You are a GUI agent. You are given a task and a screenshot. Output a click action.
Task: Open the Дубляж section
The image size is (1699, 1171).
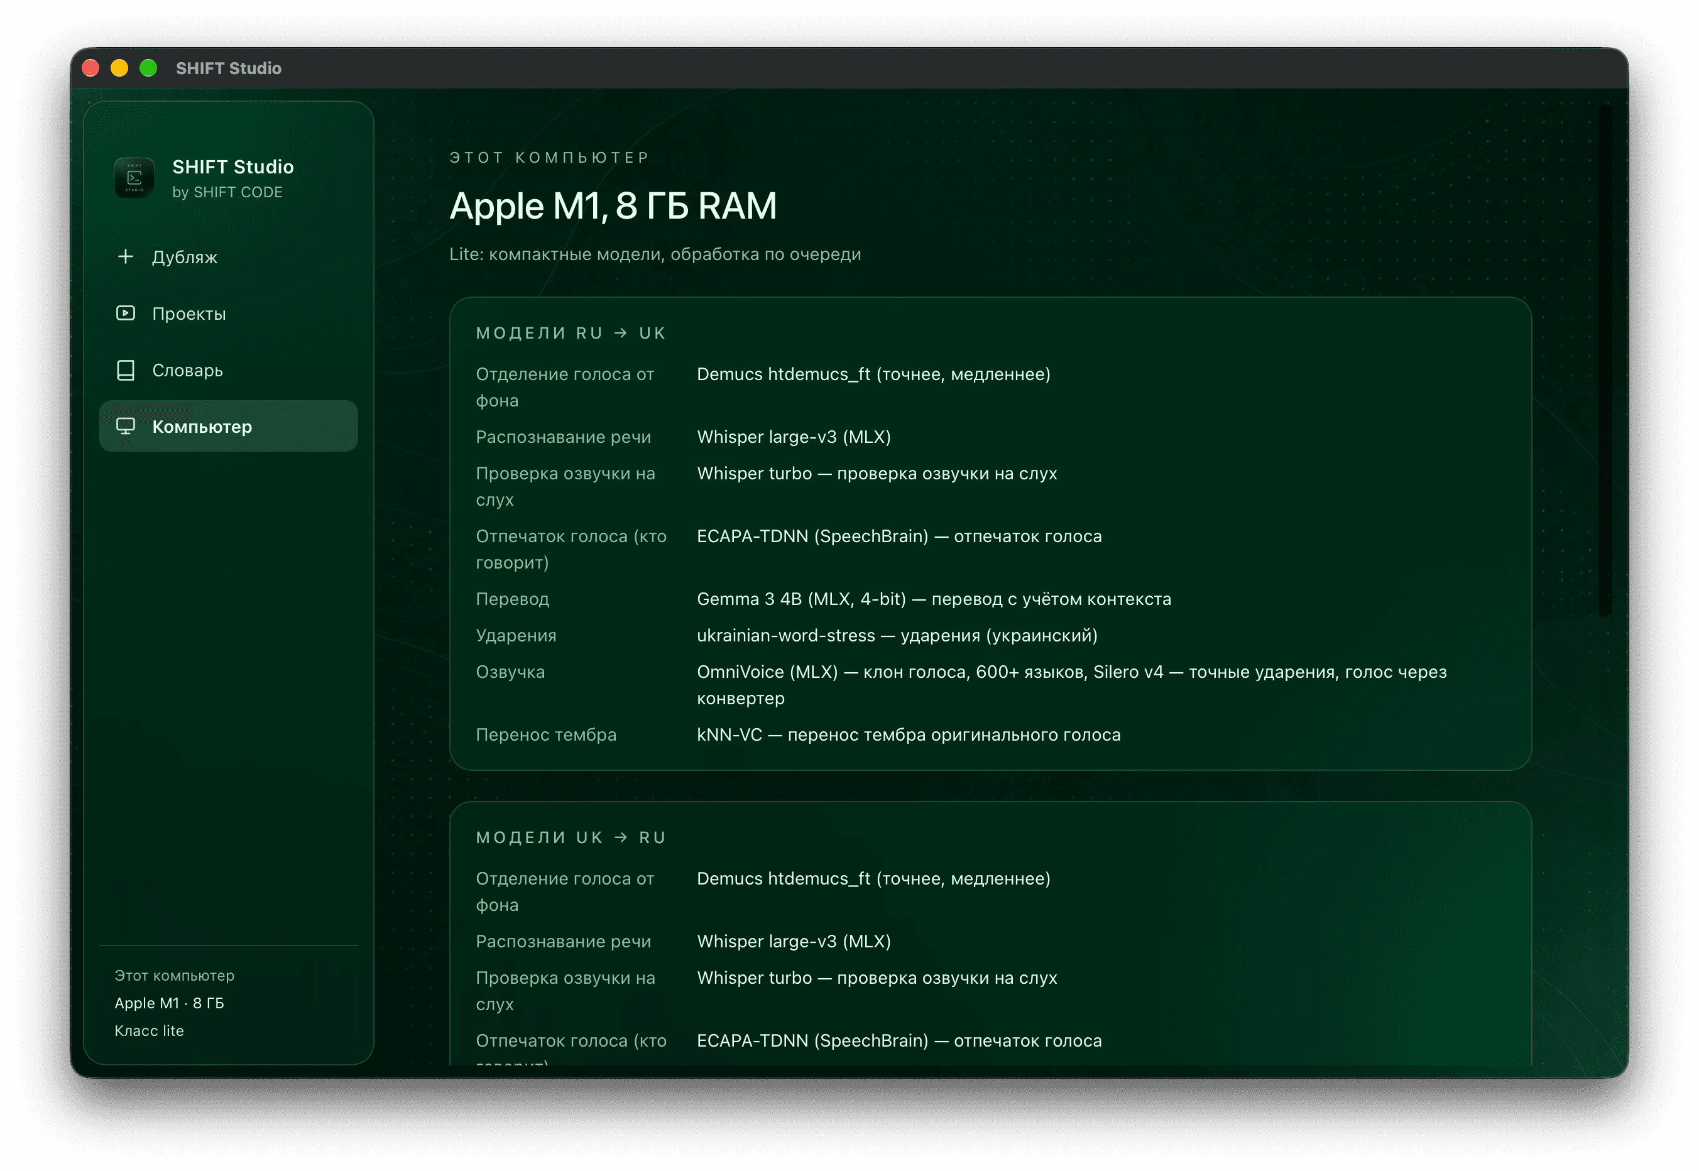pos(228,257)
